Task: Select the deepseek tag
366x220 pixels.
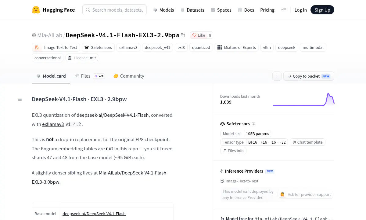Action: click(287, 47)
